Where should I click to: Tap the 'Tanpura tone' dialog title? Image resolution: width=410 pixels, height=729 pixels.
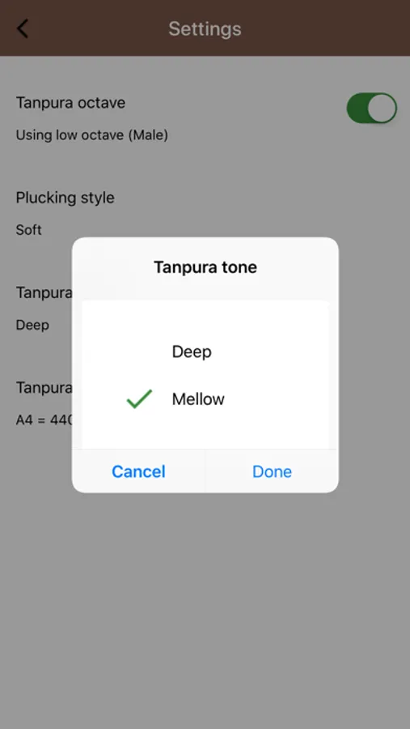(x=205, y=267)
